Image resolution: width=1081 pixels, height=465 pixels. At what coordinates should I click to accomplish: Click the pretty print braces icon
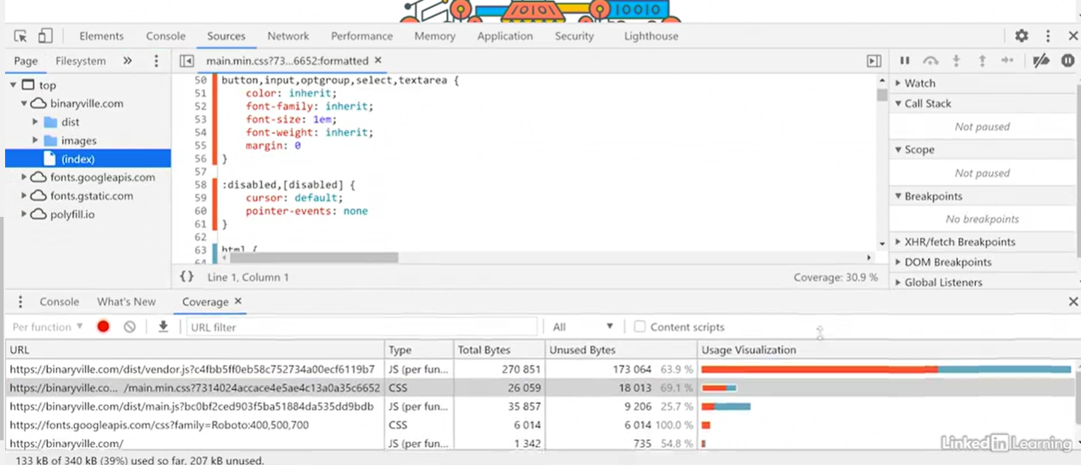click(187, 277)
